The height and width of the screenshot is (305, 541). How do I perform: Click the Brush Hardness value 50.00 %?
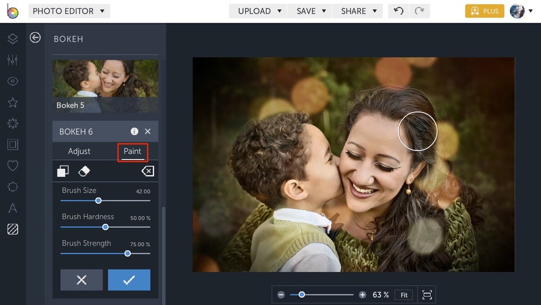click(140, 218)
